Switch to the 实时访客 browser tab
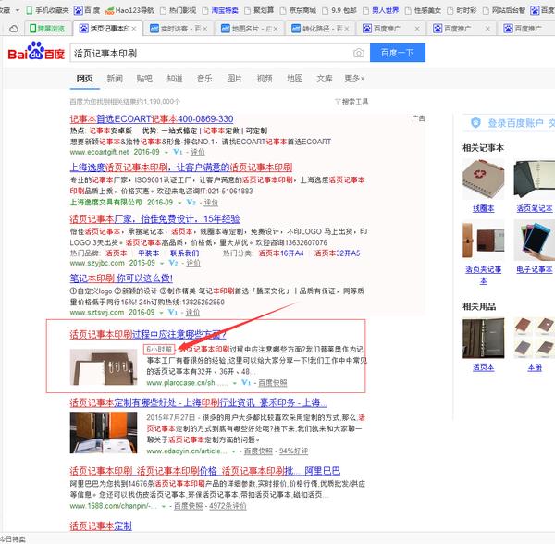555x544 pixels. click(179, 29)
